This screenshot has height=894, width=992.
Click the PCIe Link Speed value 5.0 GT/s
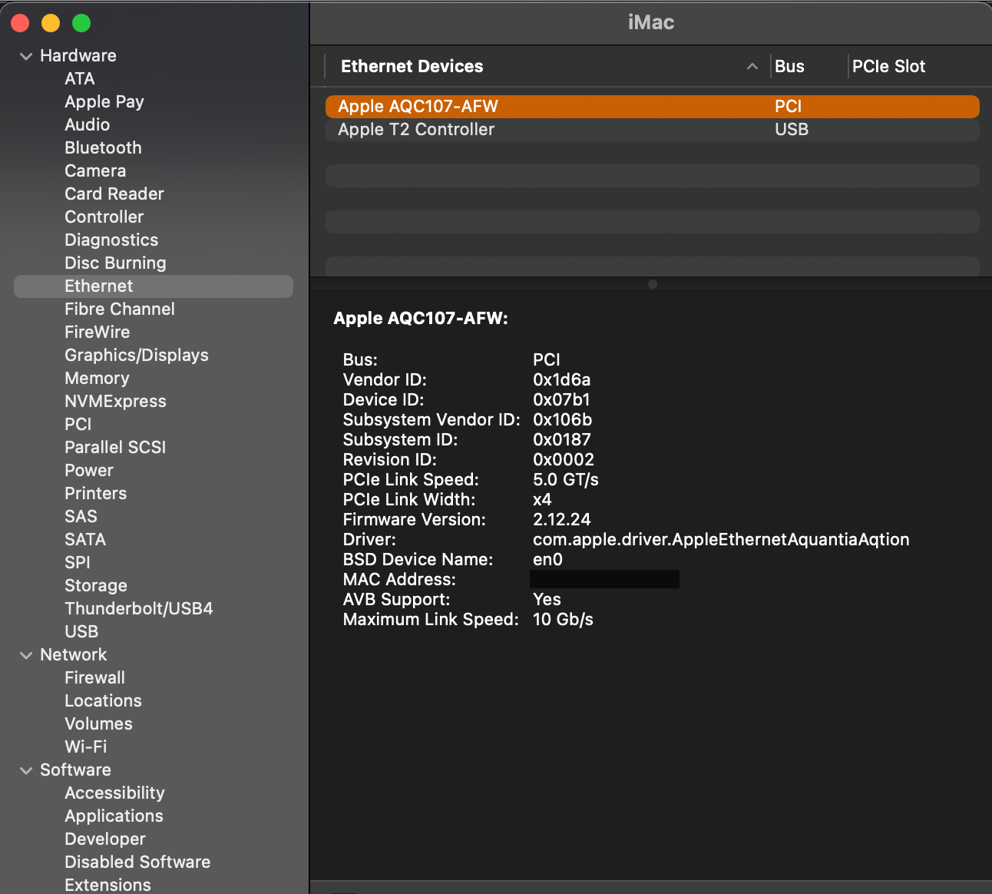point(566,480)
